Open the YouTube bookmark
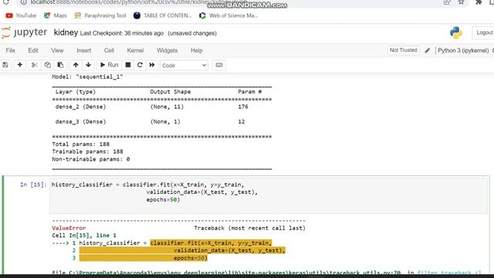 pos(21,15)
